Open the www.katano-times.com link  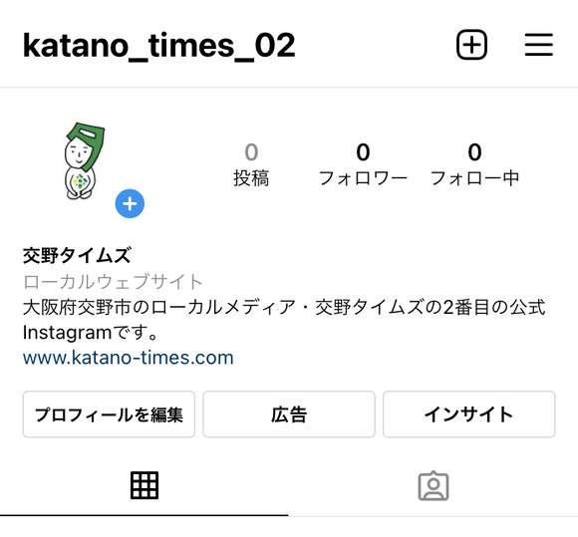tap(128, 358)
